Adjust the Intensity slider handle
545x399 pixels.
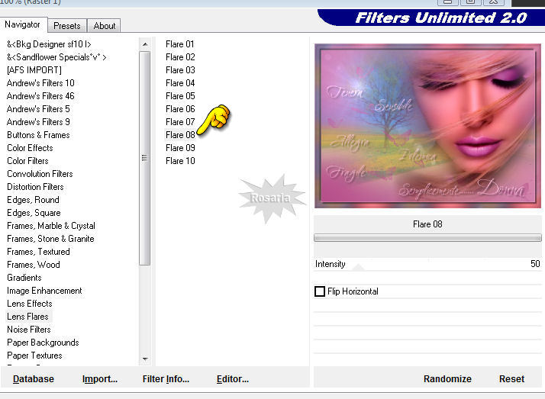click(358, 267)
